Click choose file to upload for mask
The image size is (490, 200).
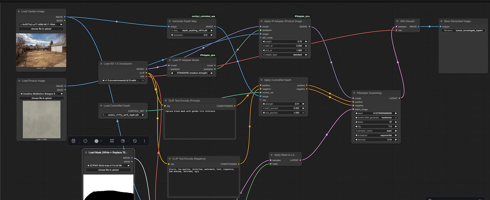tap(108, 170)
